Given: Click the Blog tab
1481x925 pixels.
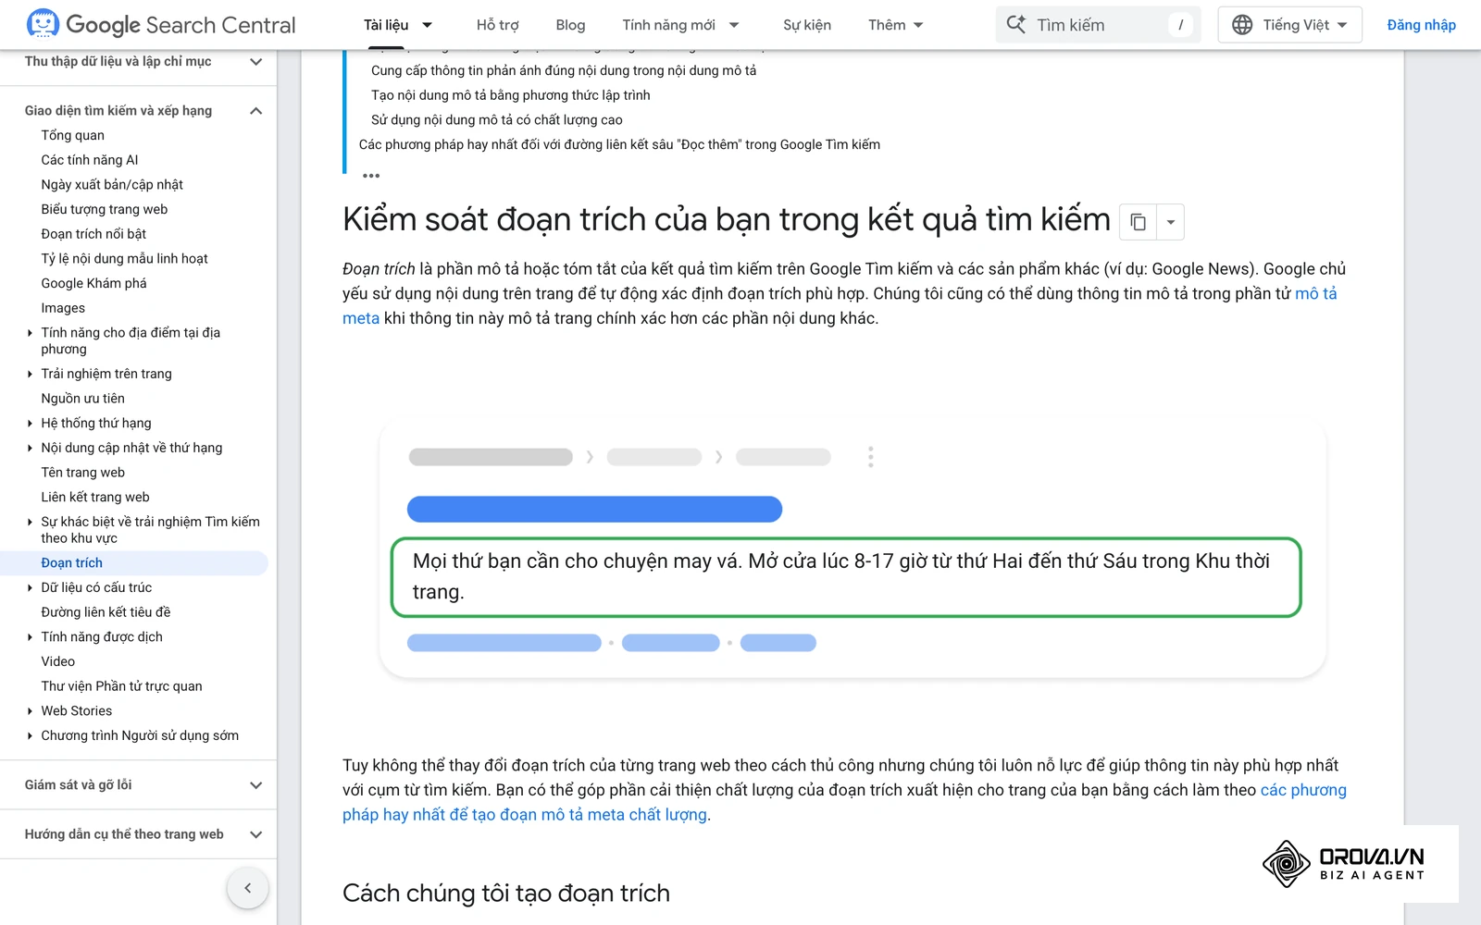Looking at the screenshot, I should (570, 25).
